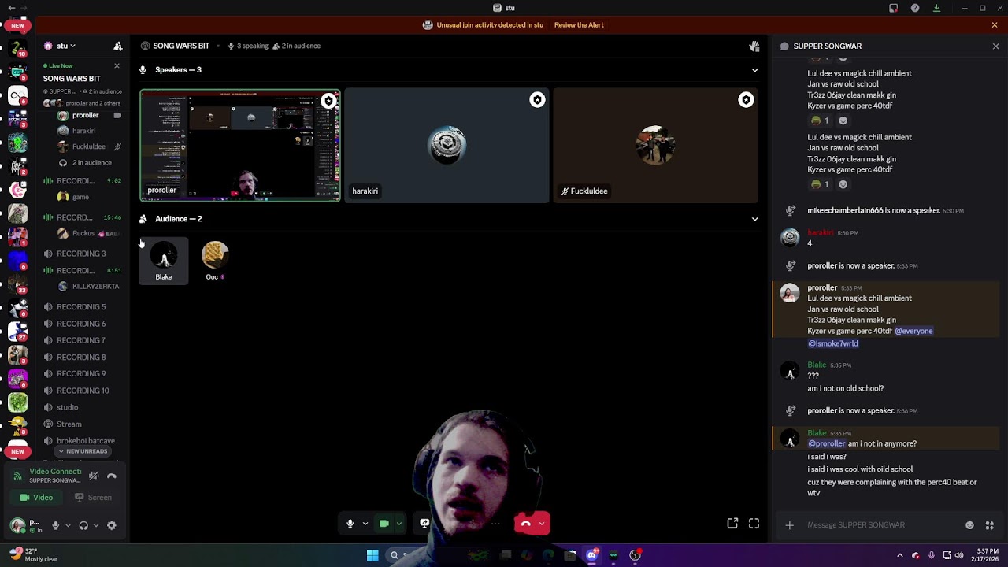This screenshot has height=567, width=1008.
Task: Mute microphone in the user panel
Action: tap(55, 525)
